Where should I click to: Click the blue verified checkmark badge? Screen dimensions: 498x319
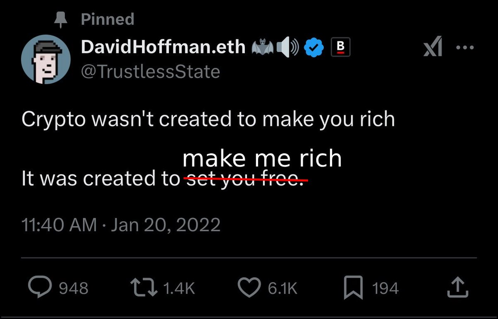pyautogui.click(x=315, y=48)
